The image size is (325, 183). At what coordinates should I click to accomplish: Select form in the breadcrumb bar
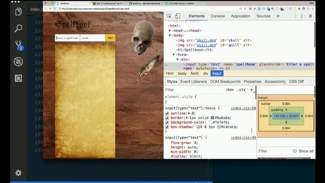tap(194, 73)
